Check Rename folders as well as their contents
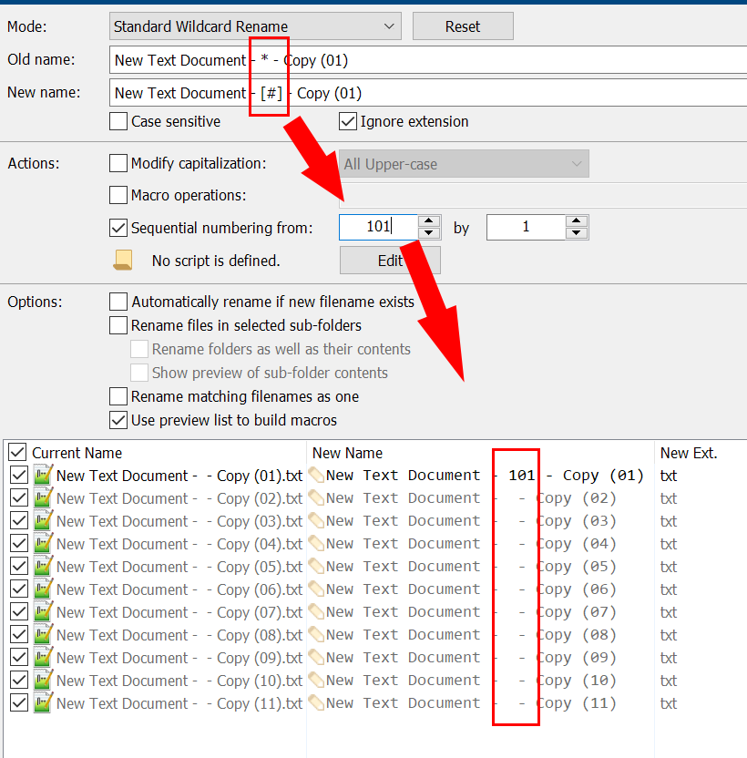This screenshot has height=758, width=747. (139, 349)
